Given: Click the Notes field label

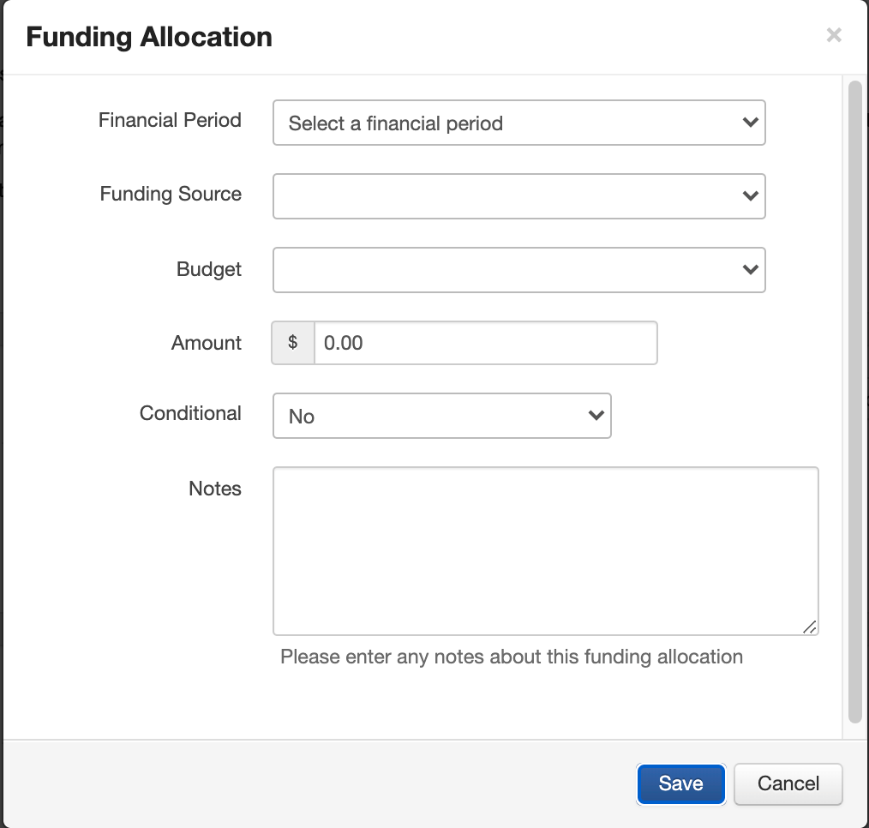Looking at the screenshot, I should point(215,489).
